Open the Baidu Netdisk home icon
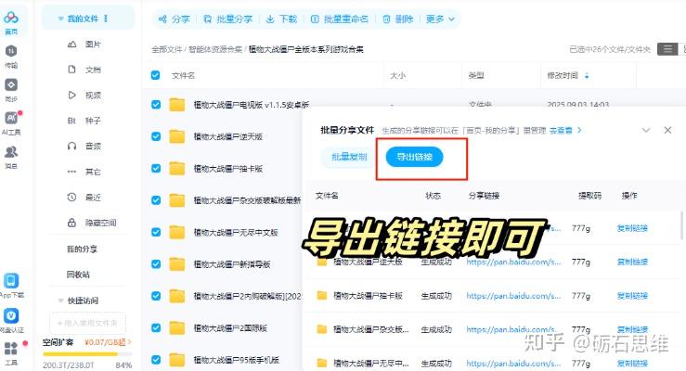 (11, 21)
